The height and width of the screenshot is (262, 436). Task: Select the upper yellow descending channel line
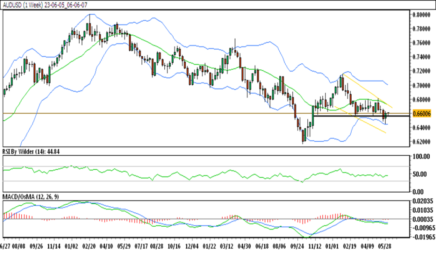pyautogui.click(x=367, y=91)
